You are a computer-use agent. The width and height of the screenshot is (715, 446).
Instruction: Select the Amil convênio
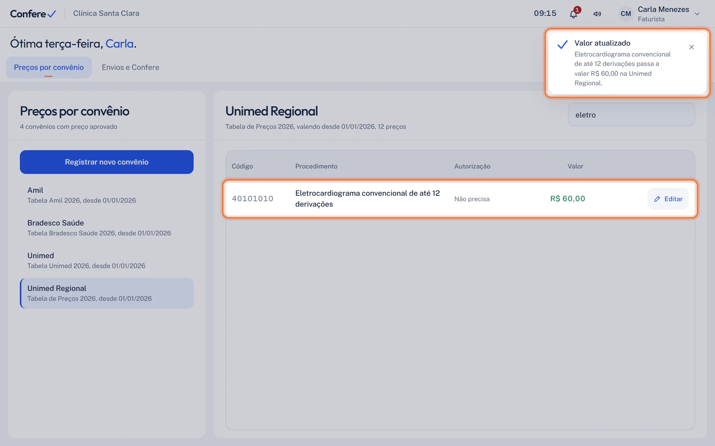pos(107,195)
